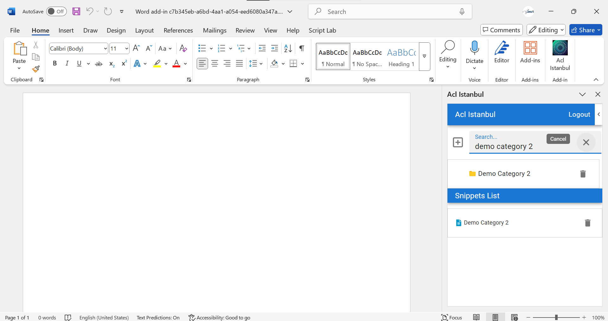Image resolution: width=608 pixels, height=321 pixels.
Task: Click Logout in the add-in header
Action: point(579,114)
